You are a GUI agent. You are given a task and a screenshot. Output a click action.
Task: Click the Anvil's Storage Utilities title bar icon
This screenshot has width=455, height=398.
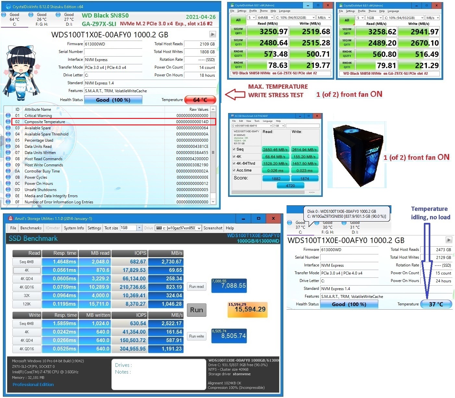[10, 218]
